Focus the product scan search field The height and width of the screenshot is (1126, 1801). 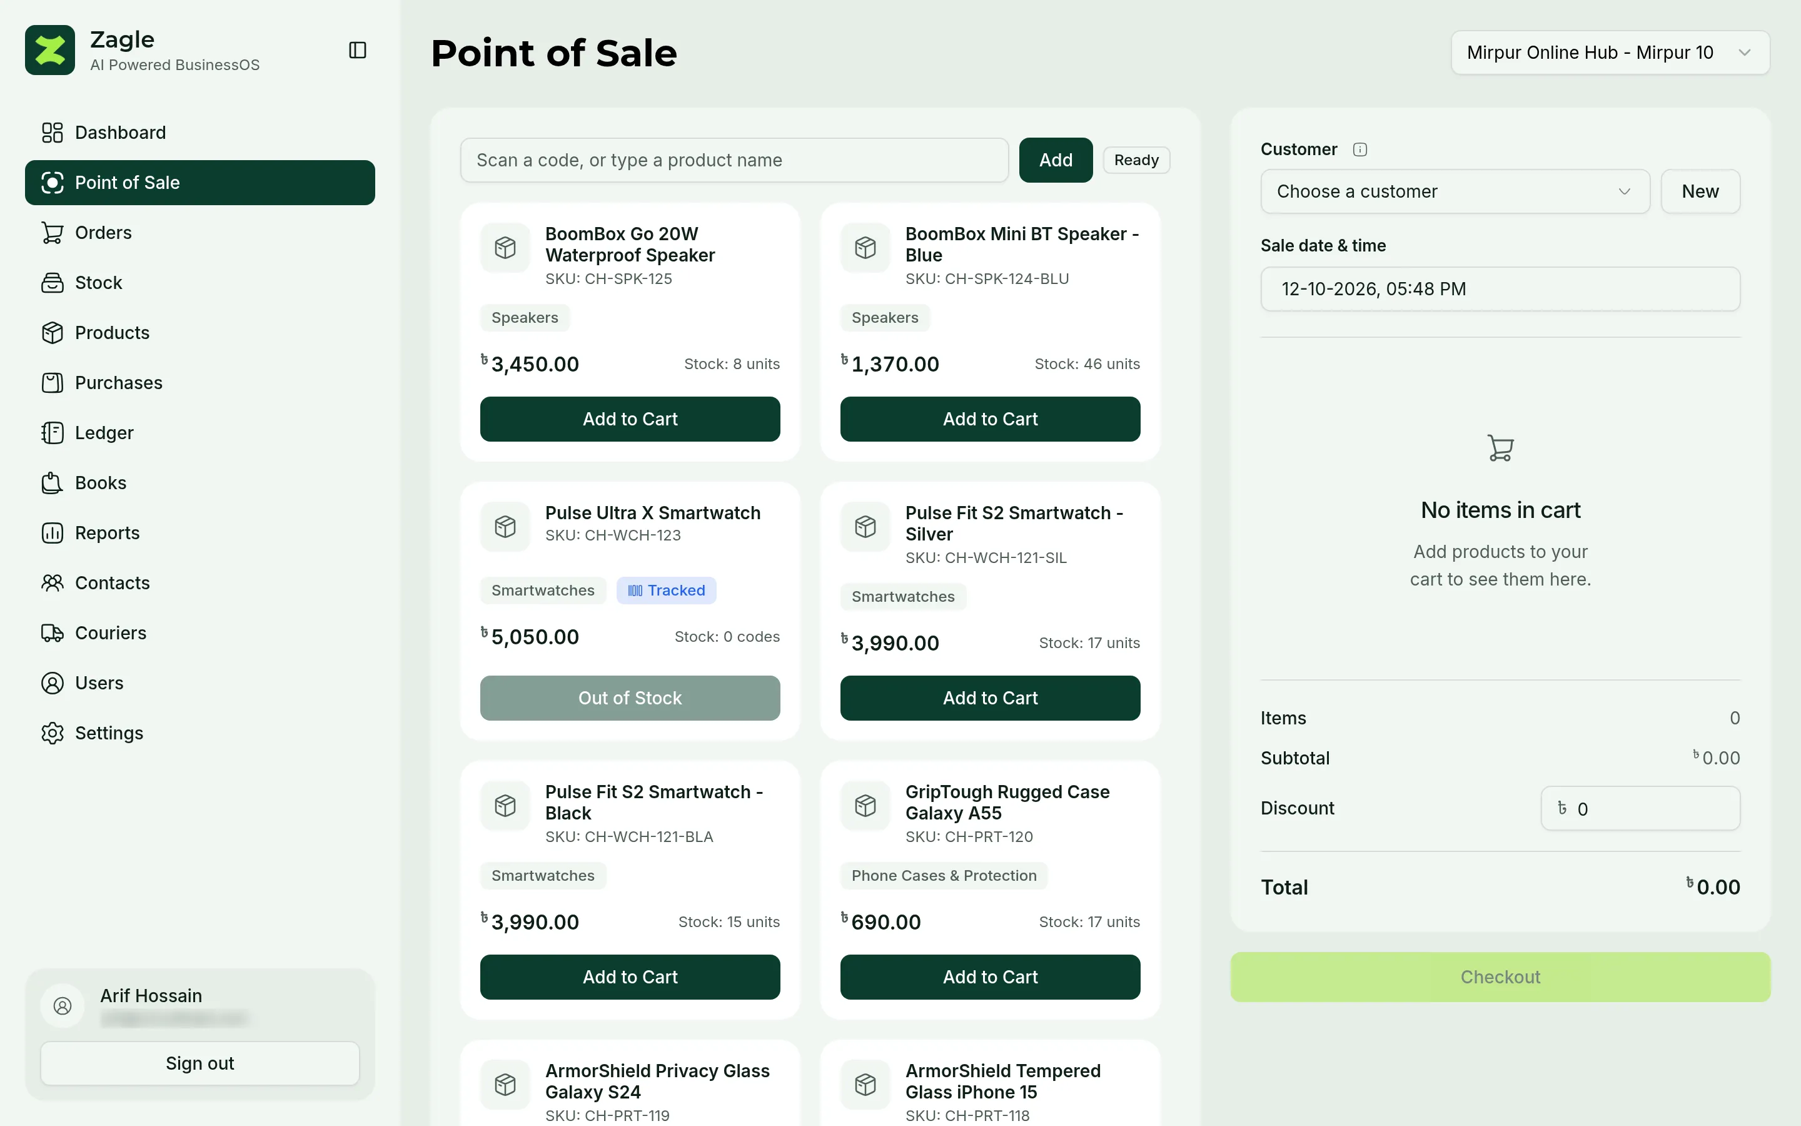(x=734, y=160)
